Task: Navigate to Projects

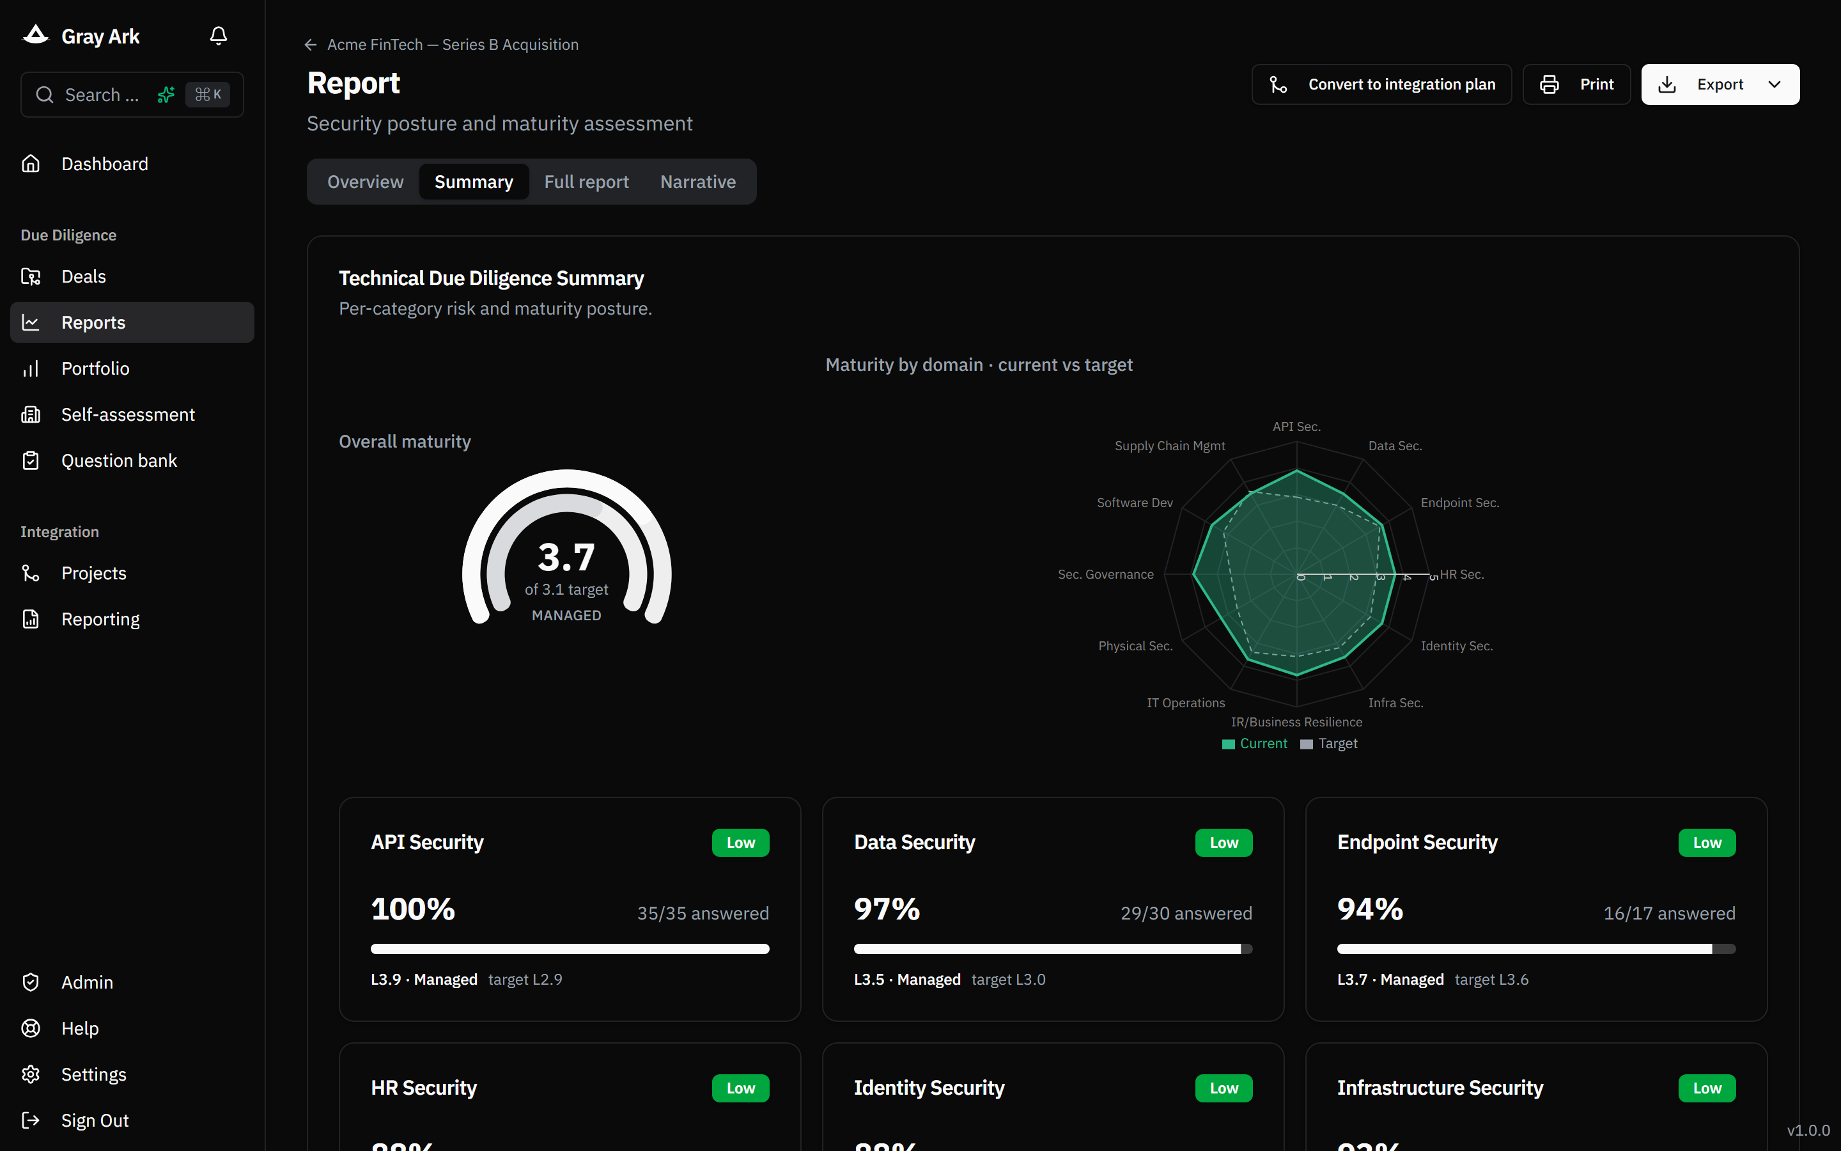Action: tap(132, 573)
